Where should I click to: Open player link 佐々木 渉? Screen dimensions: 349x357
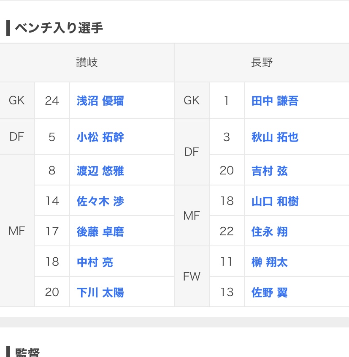[x=100, y=201]
